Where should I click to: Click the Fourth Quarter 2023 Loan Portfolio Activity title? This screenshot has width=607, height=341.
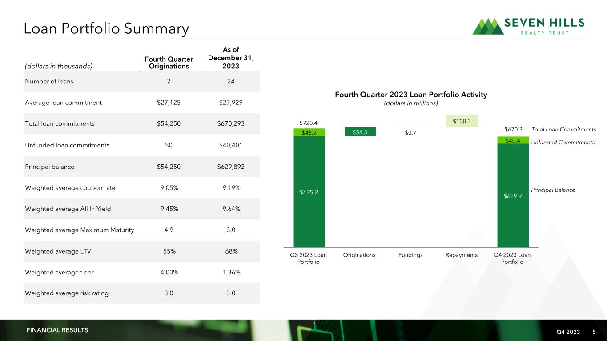click(x=411, y=95)
